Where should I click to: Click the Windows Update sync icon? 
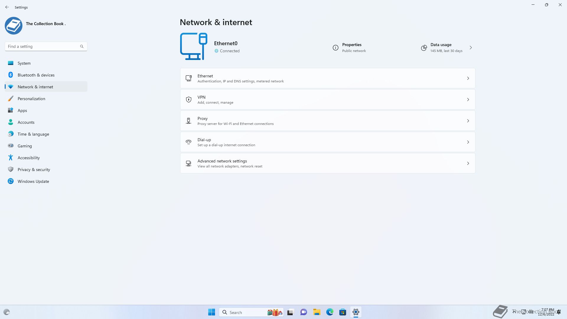(11, 181)
